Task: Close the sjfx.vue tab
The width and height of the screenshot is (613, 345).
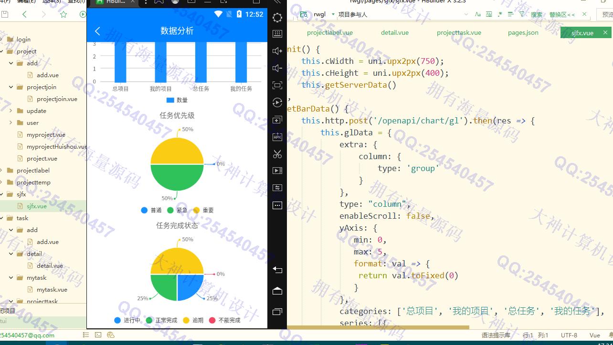Action: click(605, 32)
